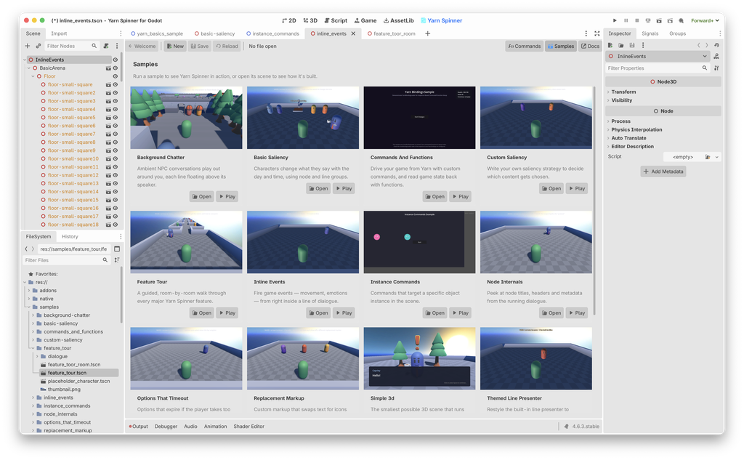The width and height of the screenshot is (744, 460).
Task: Run the current scene icon
Action: coord(659,20)
